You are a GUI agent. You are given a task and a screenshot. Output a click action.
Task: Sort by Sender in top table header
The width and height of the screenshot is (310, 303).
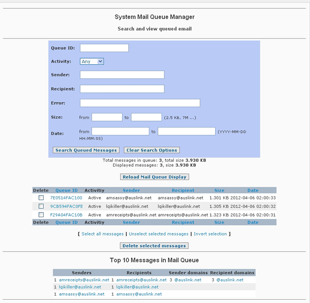click(x=131, y=190)
